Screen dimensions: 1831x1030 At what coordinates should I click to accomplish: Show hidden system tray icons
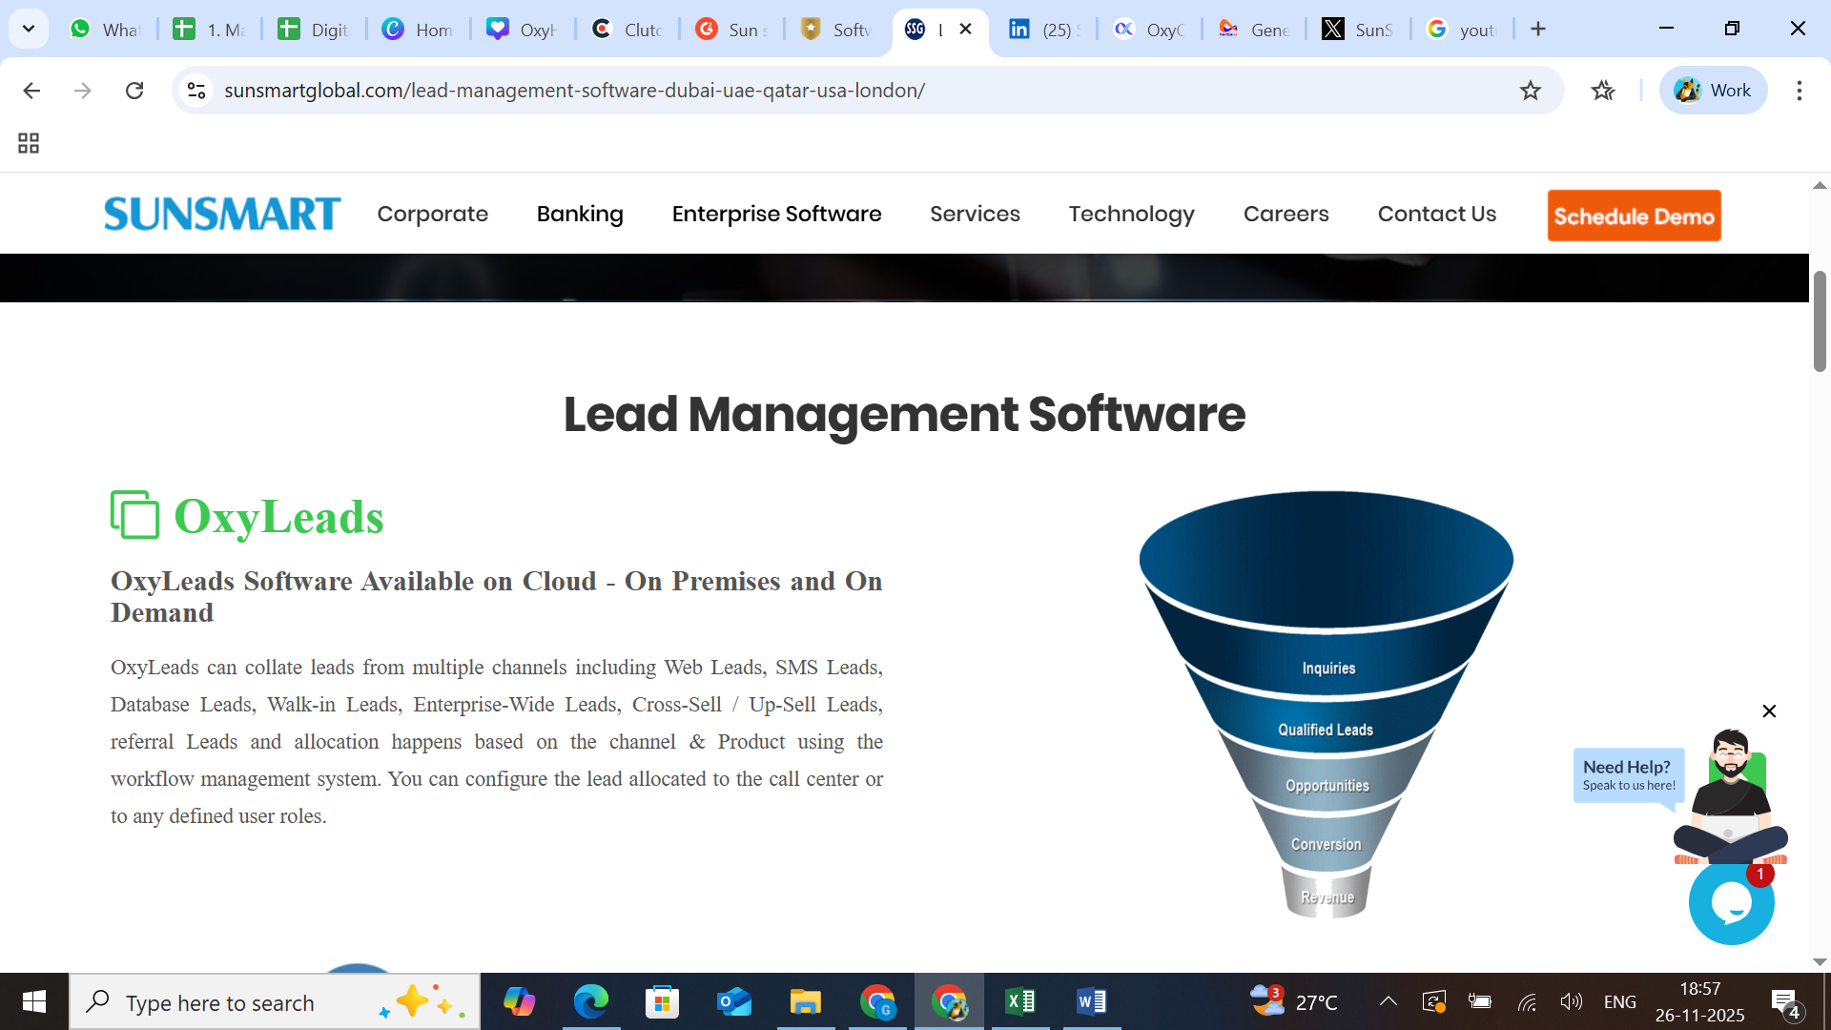click(1389, 1001)
